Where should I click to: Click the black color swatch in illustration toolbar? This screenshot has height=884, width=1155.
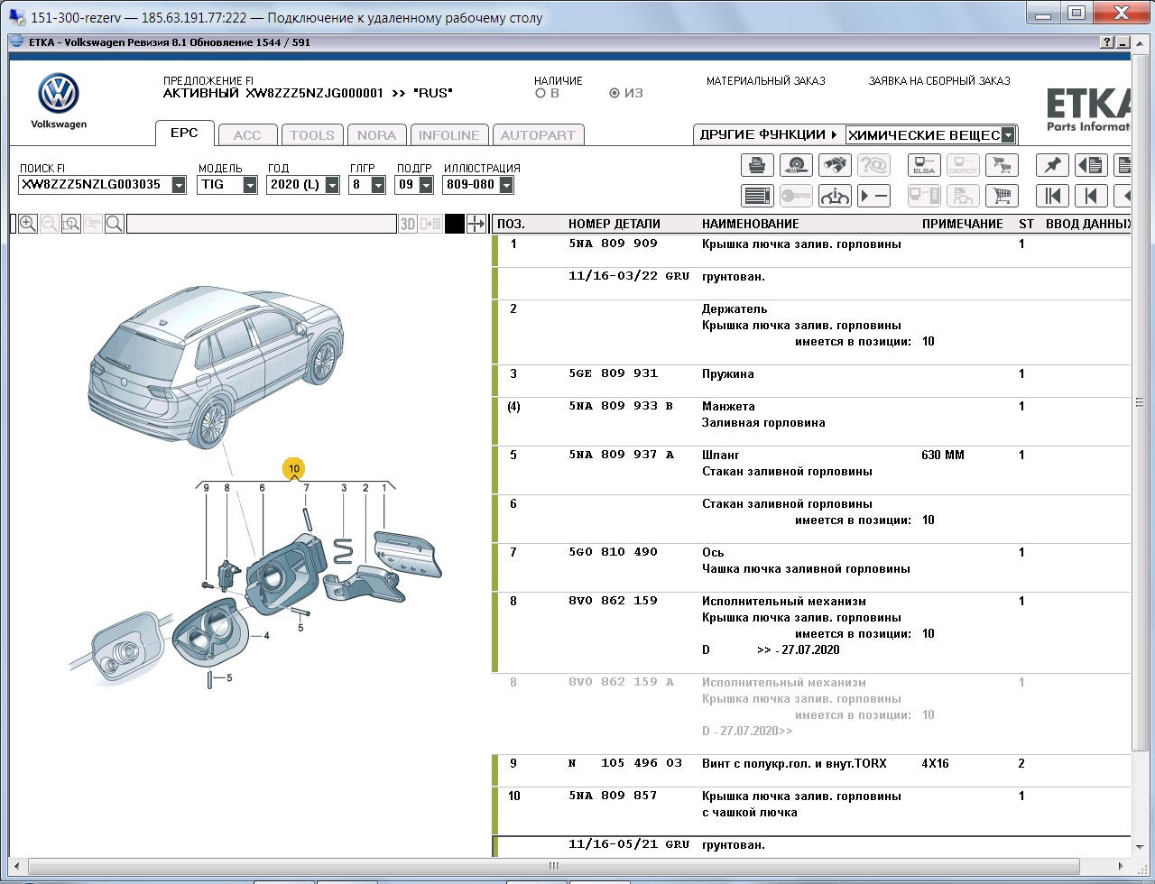pos(455,224)
